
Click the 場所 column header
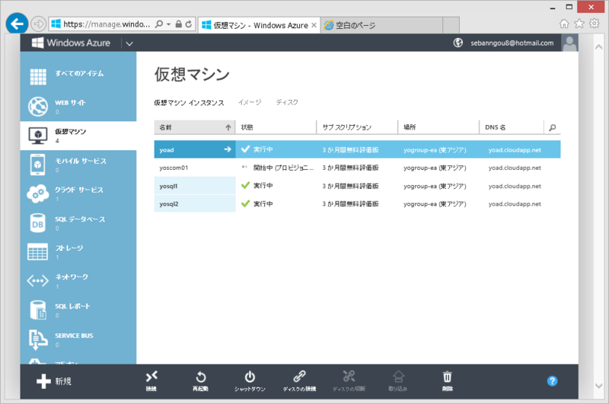click(438, 127)
